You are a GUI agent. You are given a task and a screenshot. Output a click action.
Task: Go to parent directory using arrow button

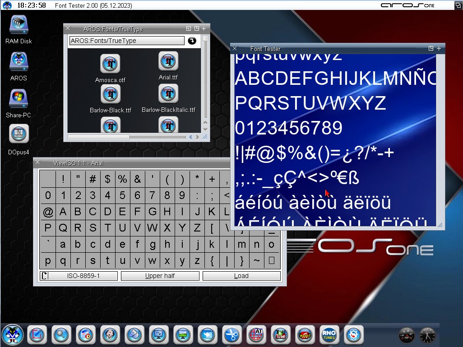192,41
